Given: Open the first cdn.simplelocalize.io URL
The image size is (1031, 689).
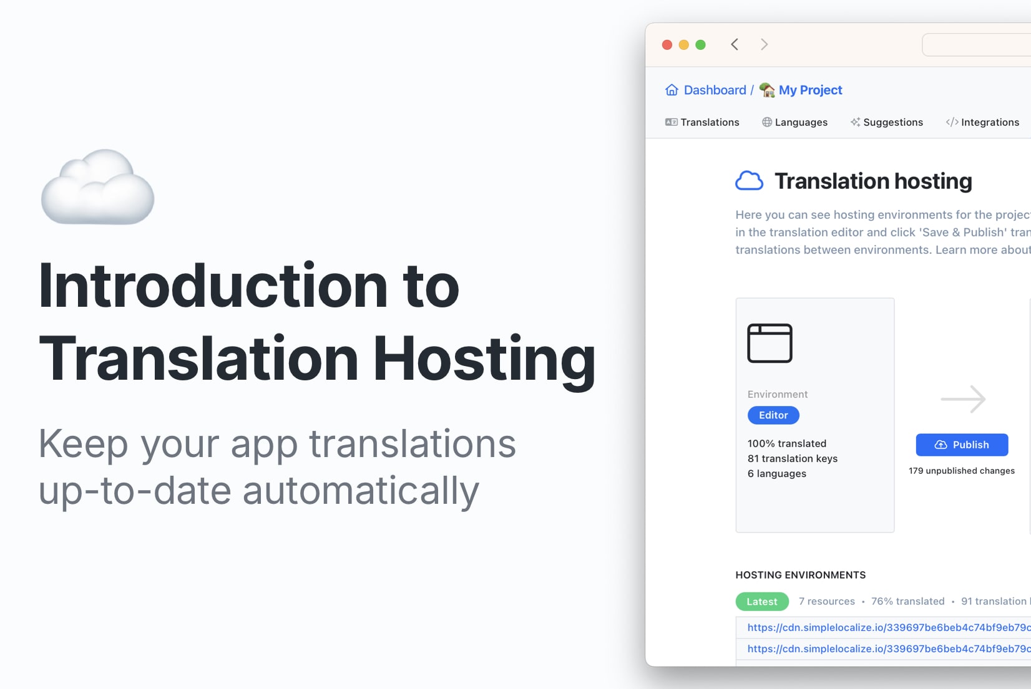Looking at the screenshot, I should pyautogui.click(x=889, y=627).
